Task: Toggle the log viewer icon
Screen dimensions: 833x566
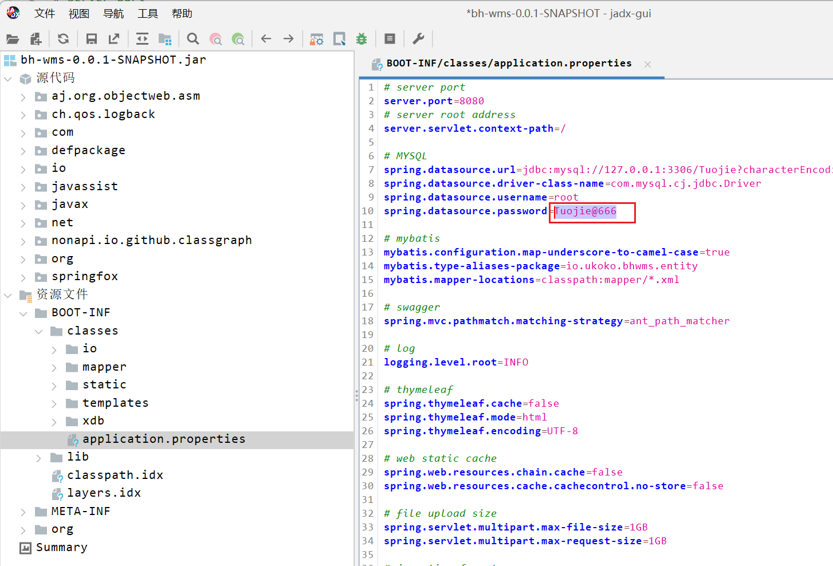Action: click(x=390, y=39)
